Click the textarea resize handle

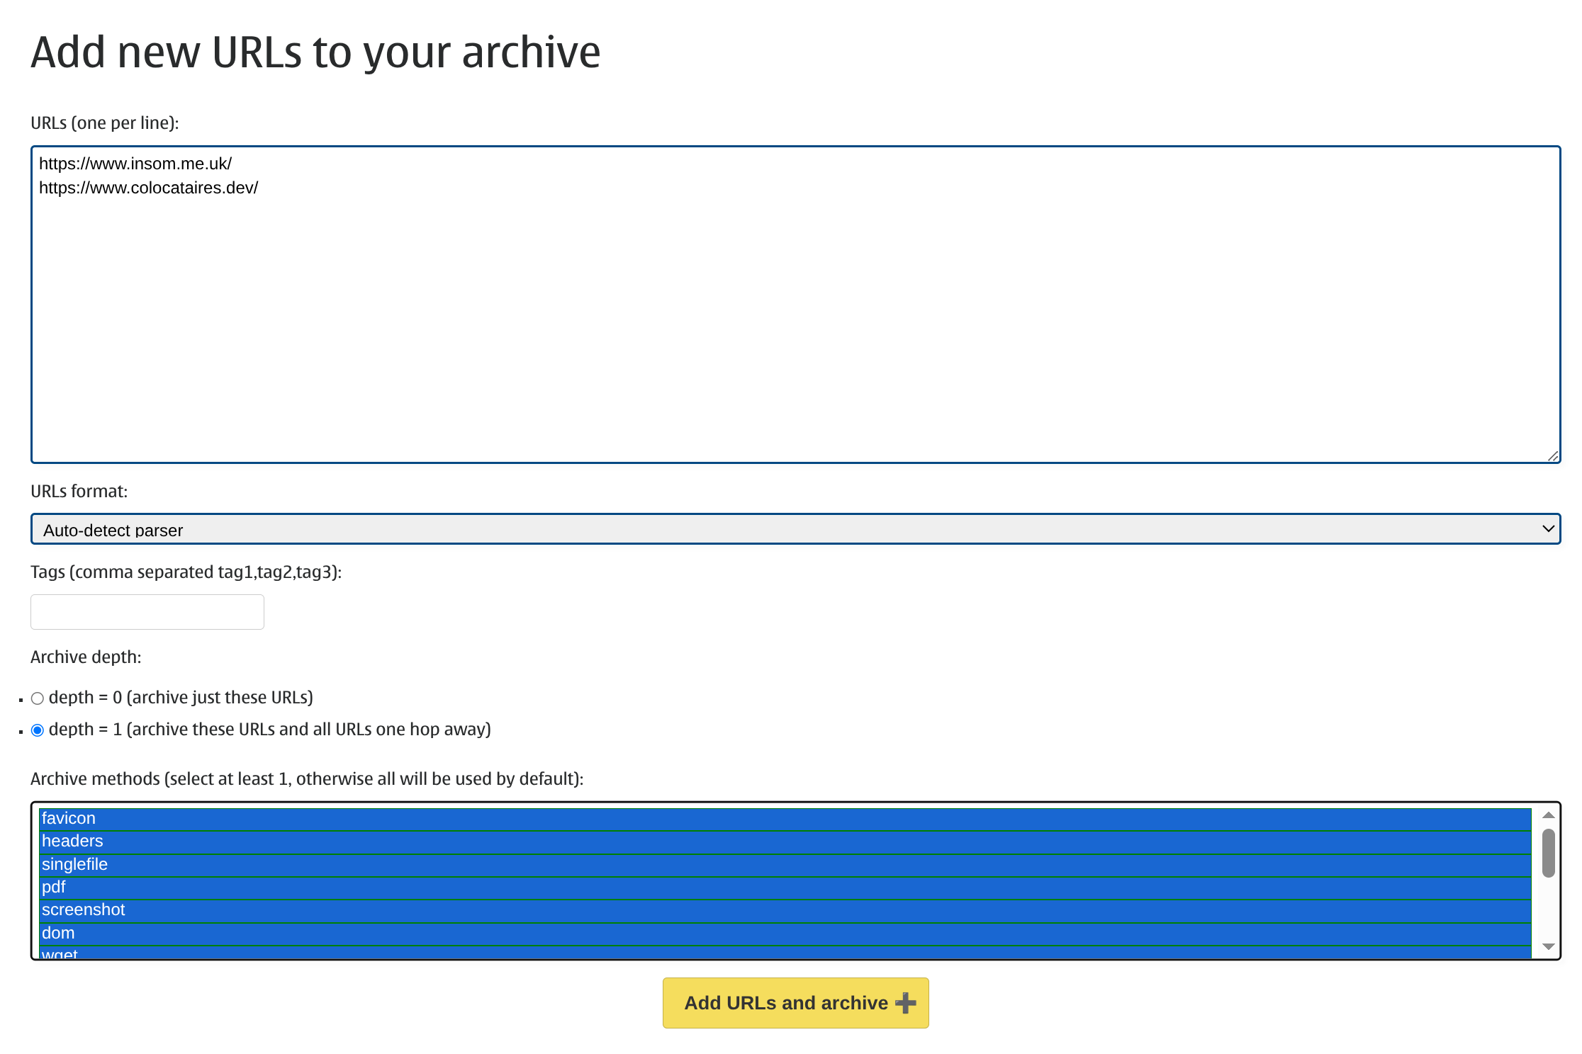point(1553,456)
